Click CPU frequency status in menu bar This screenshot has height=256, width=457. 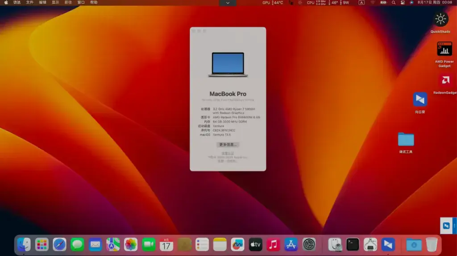(316, 2)
